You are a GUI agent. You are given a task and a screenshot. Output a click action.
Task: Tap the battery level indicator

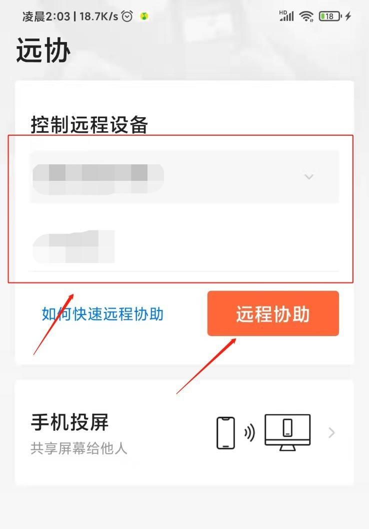(x=330, y=16)
